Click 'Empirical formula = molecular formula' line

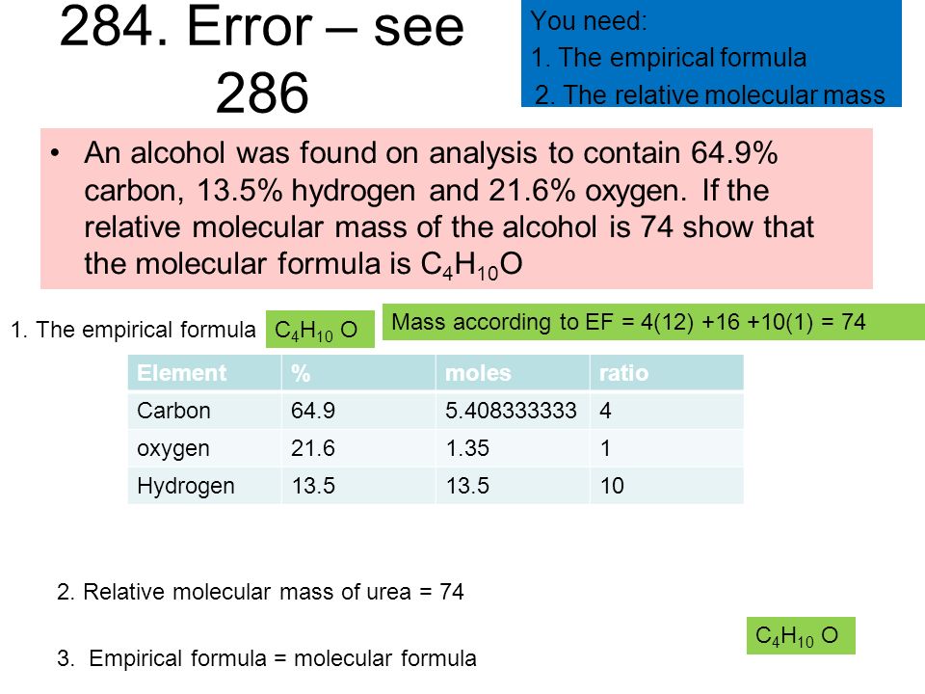tap(267, 658)
